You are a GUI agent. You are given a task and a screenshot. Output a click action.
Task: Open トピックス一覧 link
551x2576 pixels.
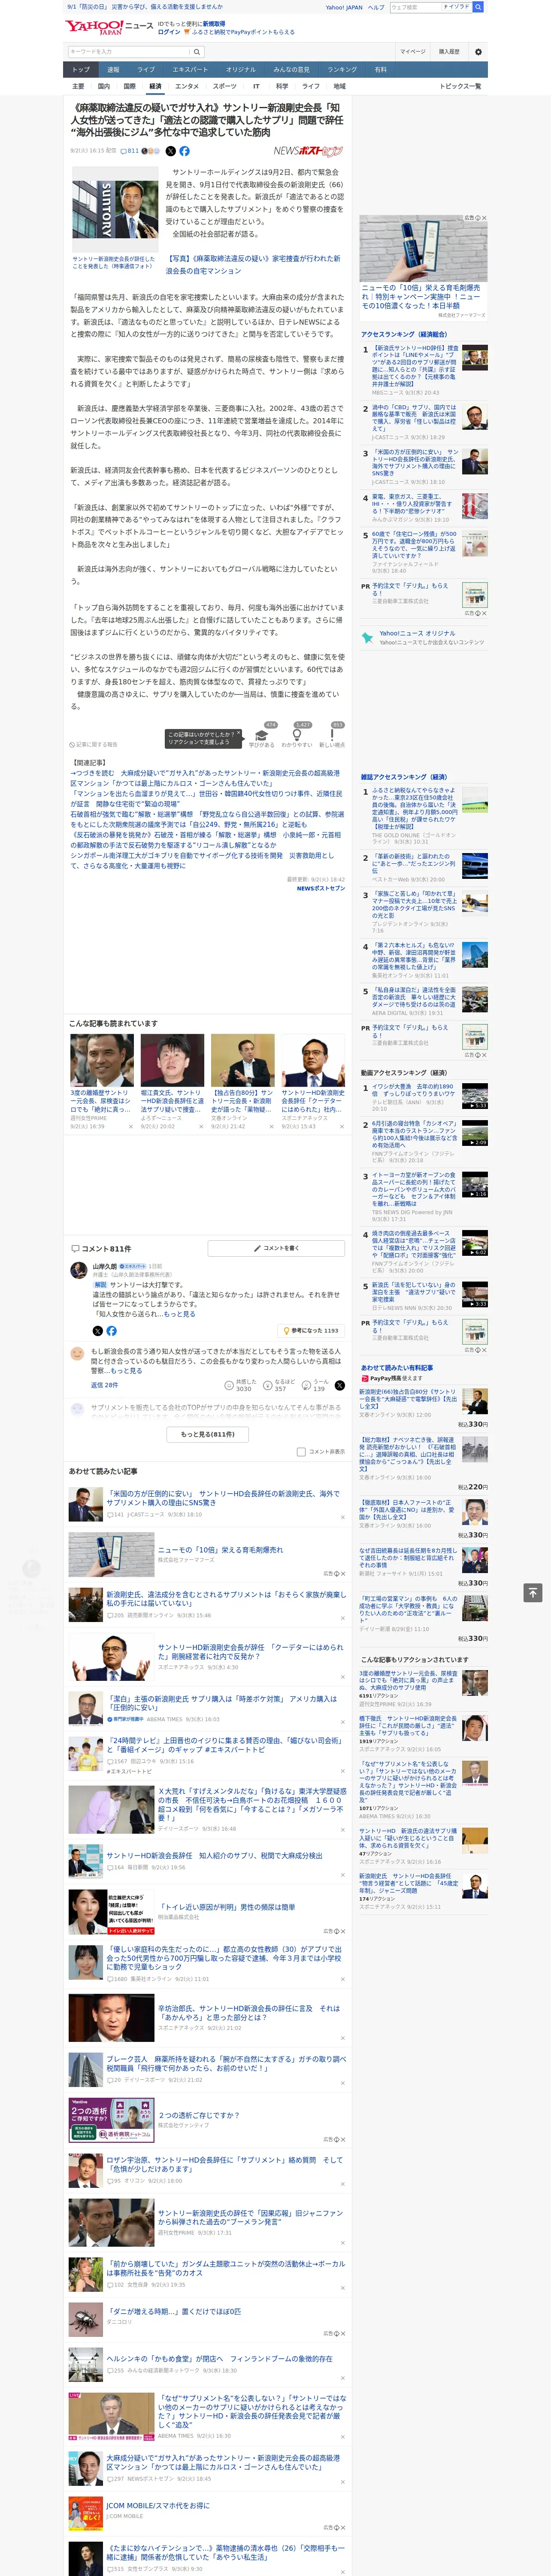pyautogui.click(x=460, y=86)
